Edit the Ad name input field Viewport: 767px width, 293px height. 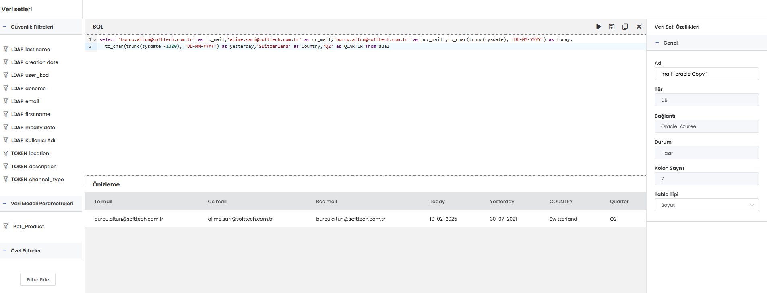coord(707,74)
